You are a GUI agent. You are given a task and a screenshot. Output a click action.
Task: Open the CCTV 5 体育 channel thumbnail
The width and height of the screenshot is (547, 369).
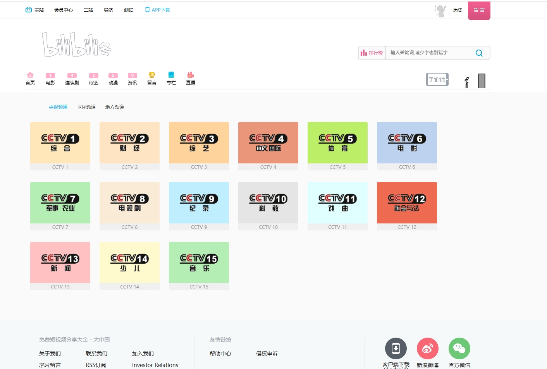[337, 142]
